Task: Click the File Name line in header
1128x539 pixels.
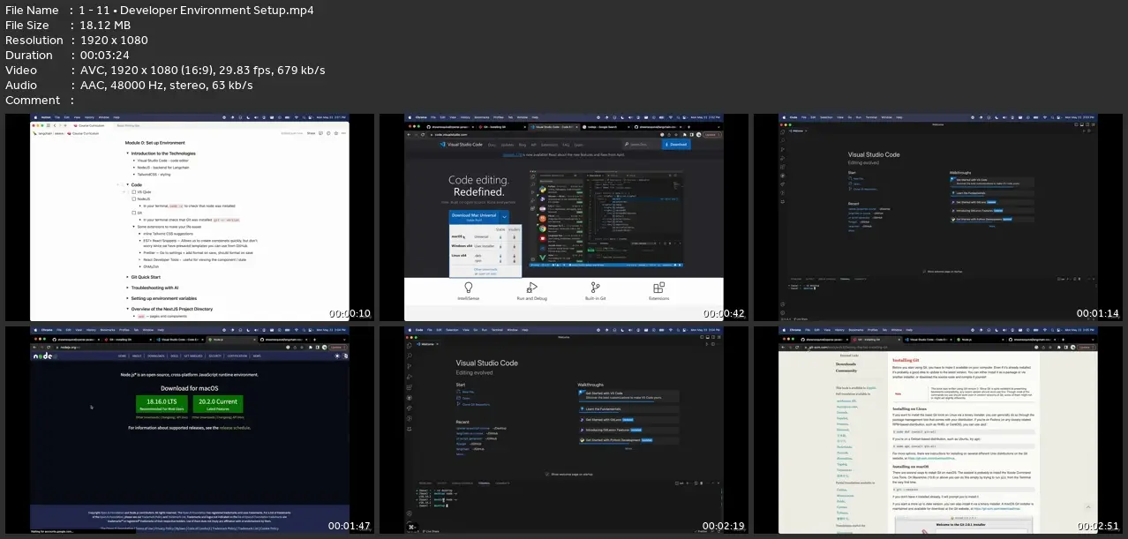Action: coord(160,11)
